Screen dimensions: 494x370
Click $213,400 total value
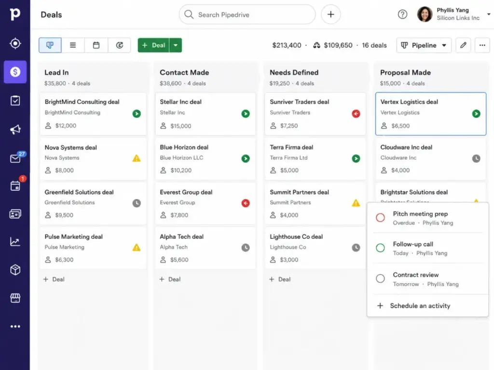click(x=287, y=45)
